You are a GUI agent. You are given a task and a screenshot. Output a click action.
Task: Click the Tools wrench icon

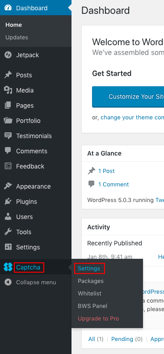point(8,232)
